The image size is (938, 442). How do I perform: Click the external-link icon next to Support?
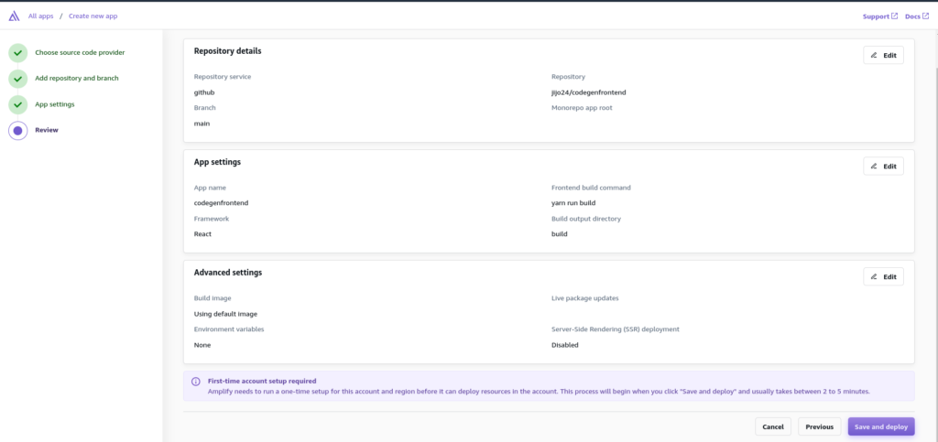[x=895, y=16]
